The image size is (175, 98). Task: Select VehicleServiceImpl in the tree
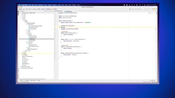(x=34, y=46)
